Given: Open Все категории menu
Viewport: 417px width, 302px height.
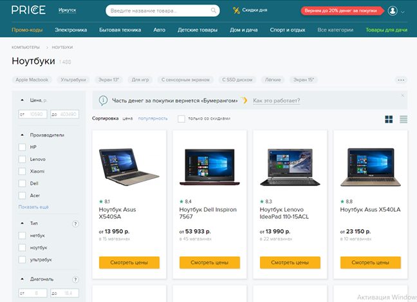Looking at the screenshot, I should point(335,30).
